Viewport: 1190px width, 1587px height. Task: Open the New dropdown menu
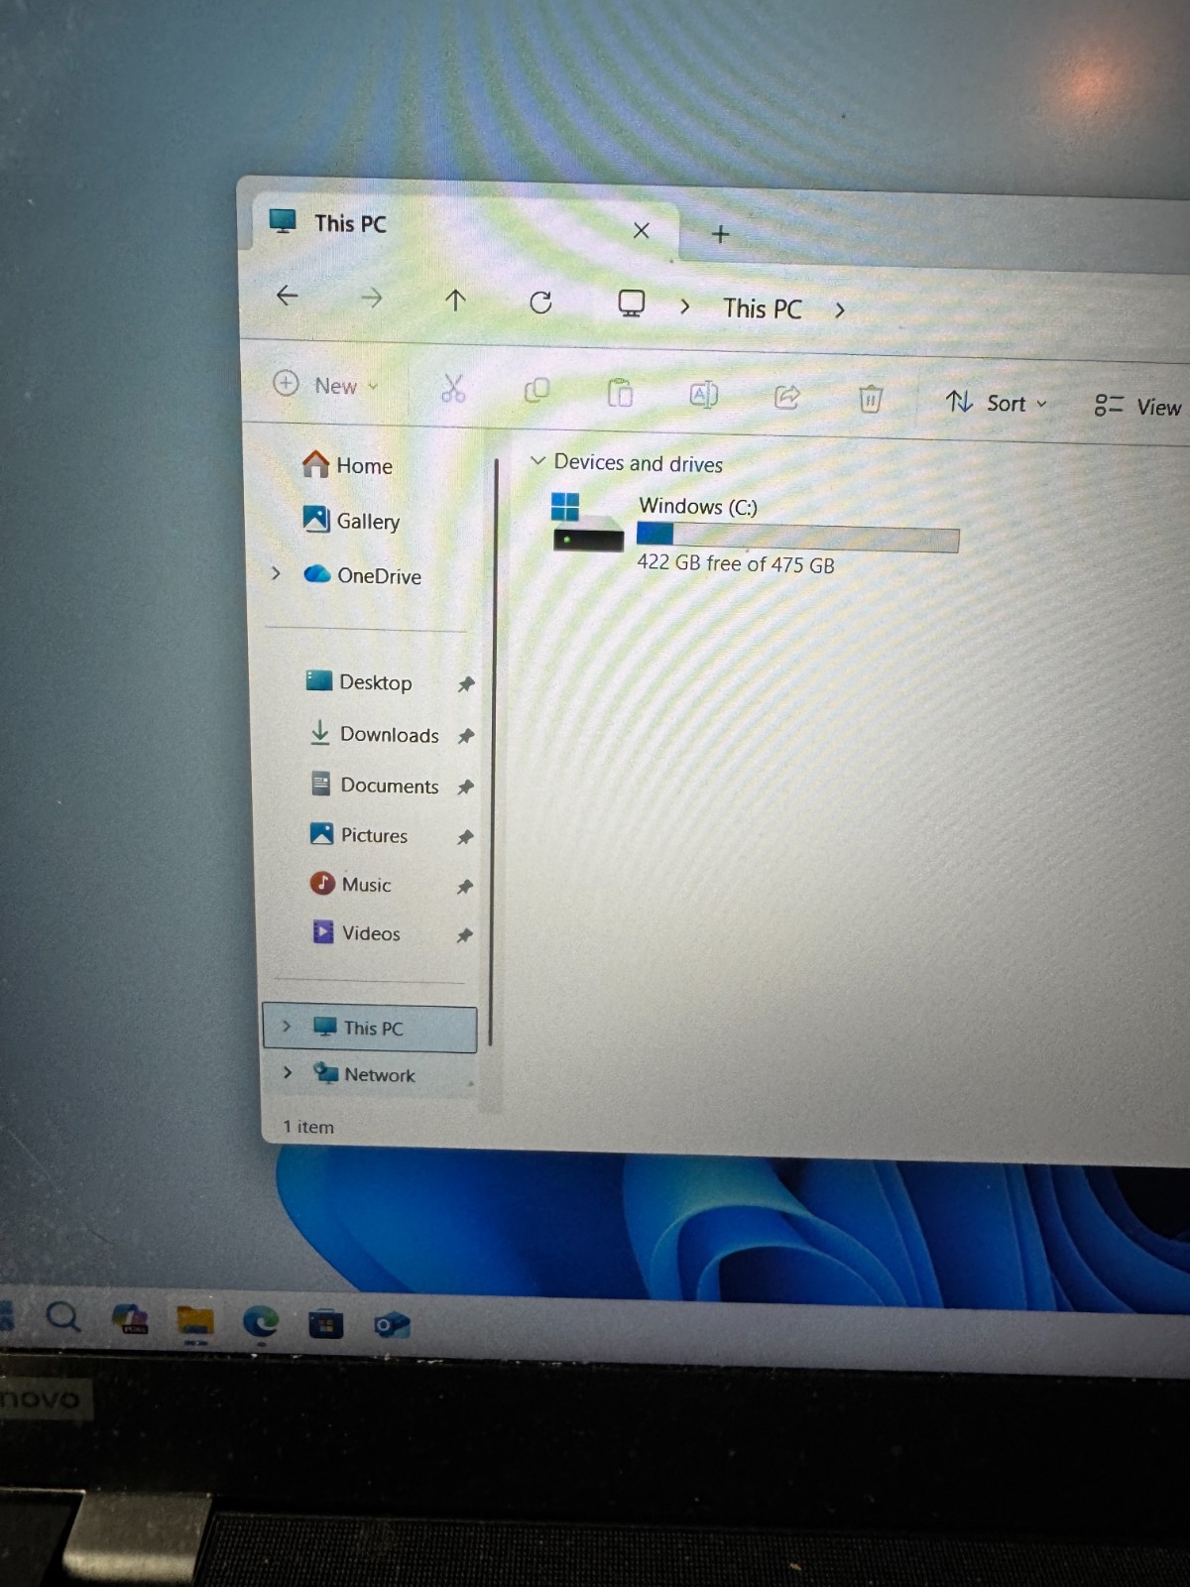pos(326,385)
